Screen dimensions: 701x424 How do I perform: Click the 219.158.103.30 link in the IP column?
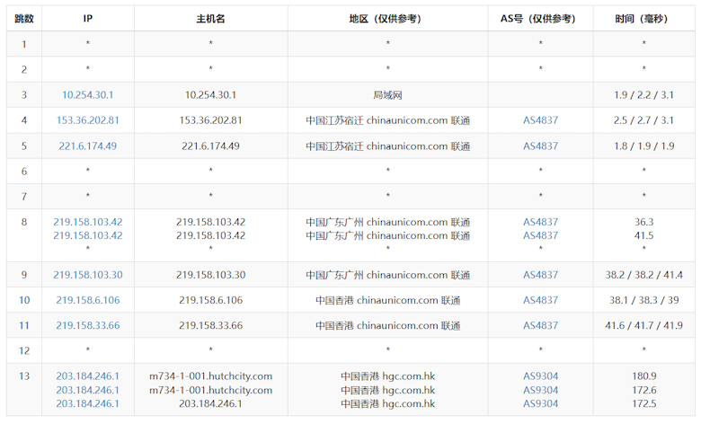tap(87, 275)
